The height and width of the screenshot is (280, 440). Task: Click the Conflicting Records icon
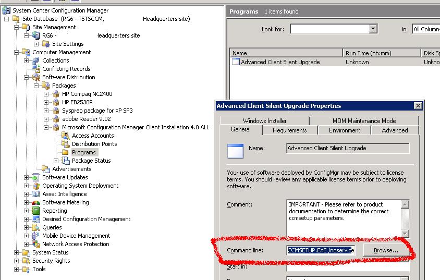pos(36,69)
